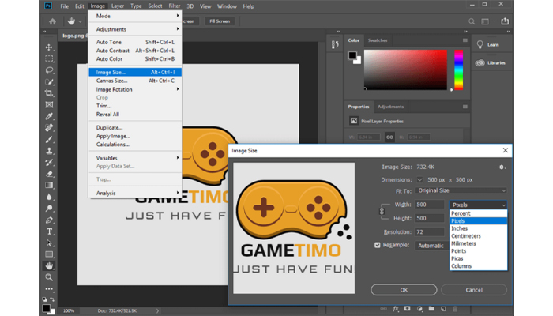Select Percent in the units dropdown
The width and height of the screenshot is (553, 316).
(460, 213)
